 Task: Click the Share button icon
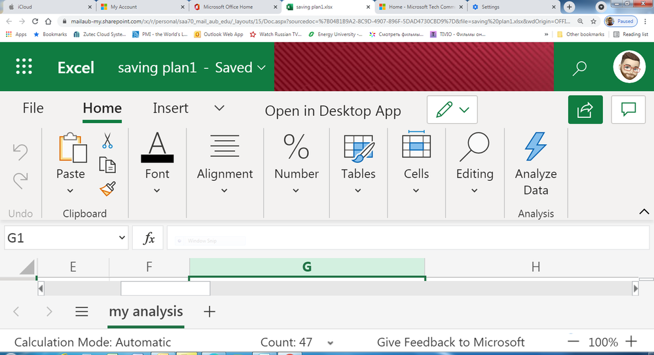585,110
